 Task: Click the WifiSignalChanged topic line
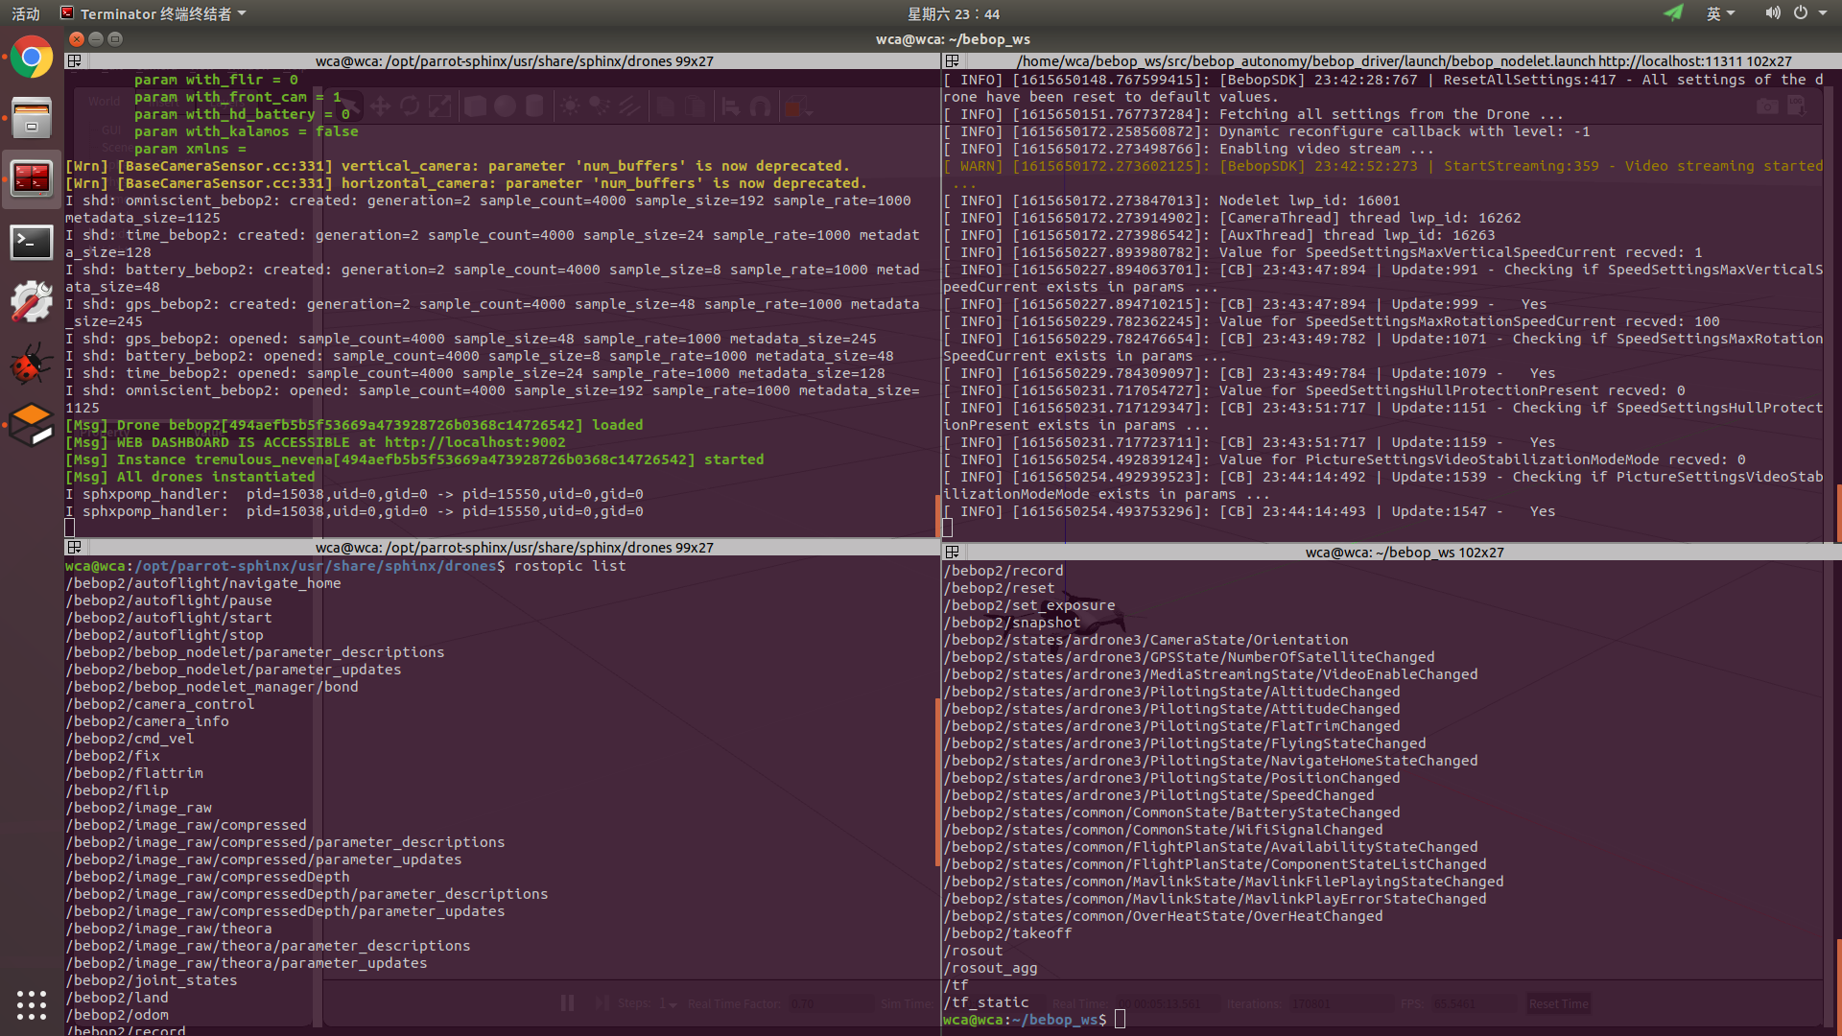tap(1164, 830)
